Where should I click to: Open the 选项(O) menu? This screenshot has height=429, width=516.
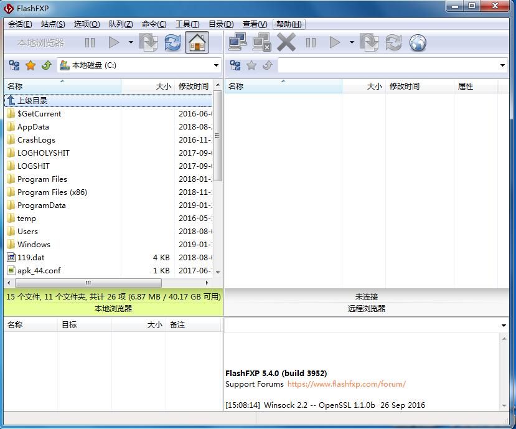(87, 24)
